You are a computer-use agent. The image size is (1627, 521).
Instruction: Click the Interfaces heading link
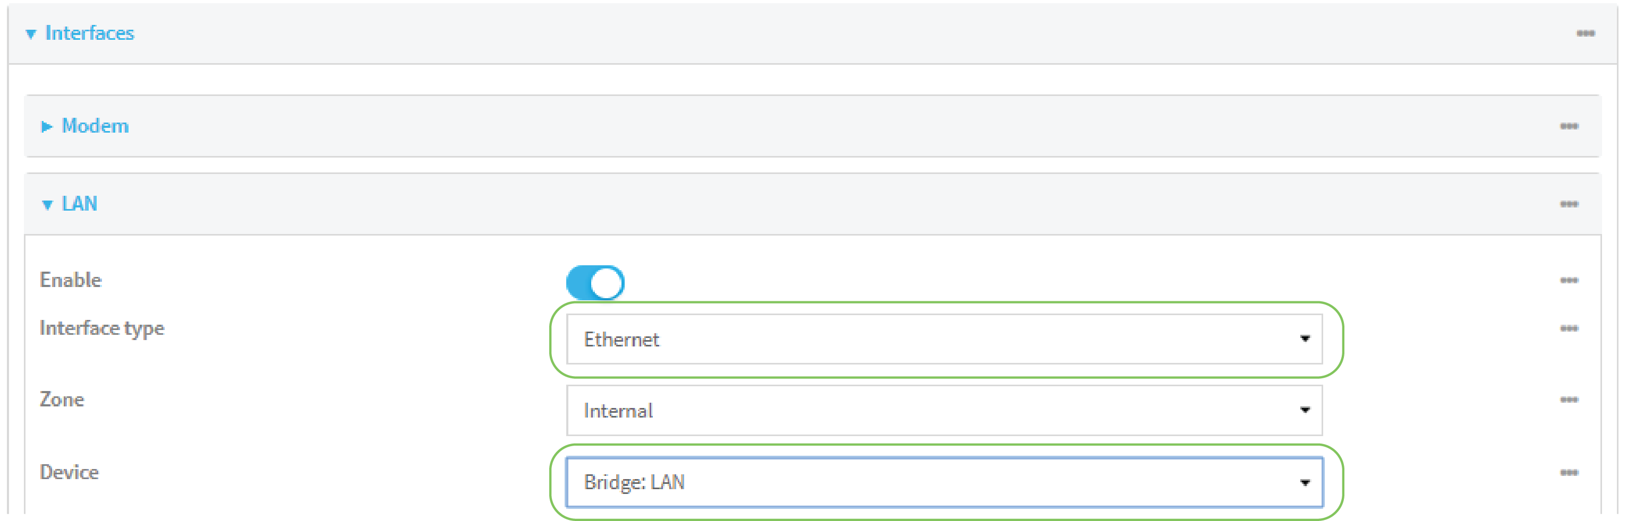click(x=90, y=33)
